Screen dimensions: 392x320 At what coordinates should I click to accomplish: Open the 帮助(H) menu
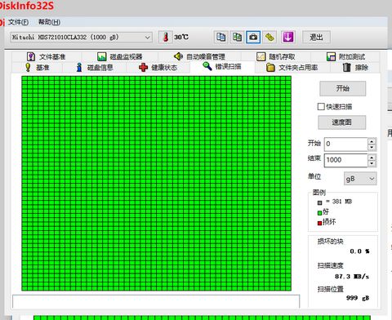pos(49,22)
